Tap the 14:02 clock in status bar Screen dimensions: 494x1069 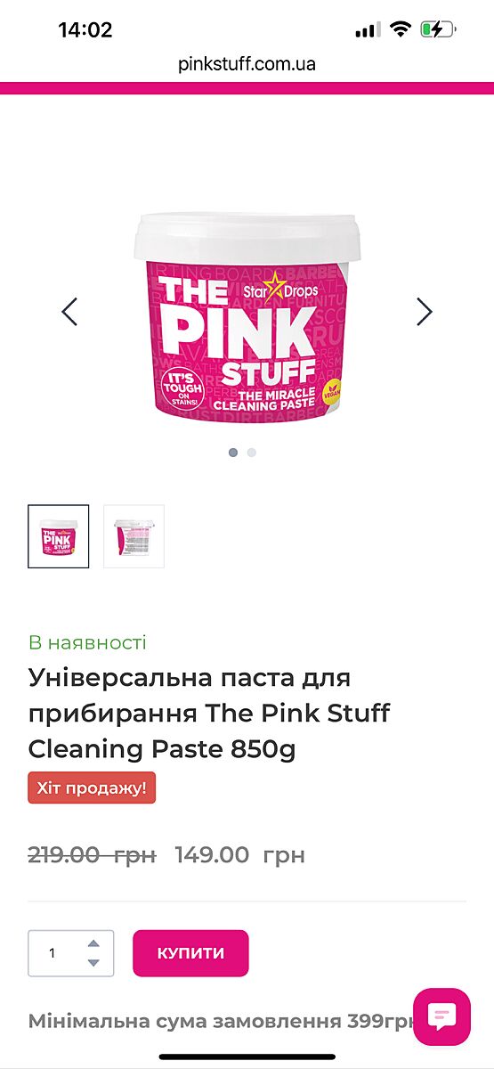85,29
